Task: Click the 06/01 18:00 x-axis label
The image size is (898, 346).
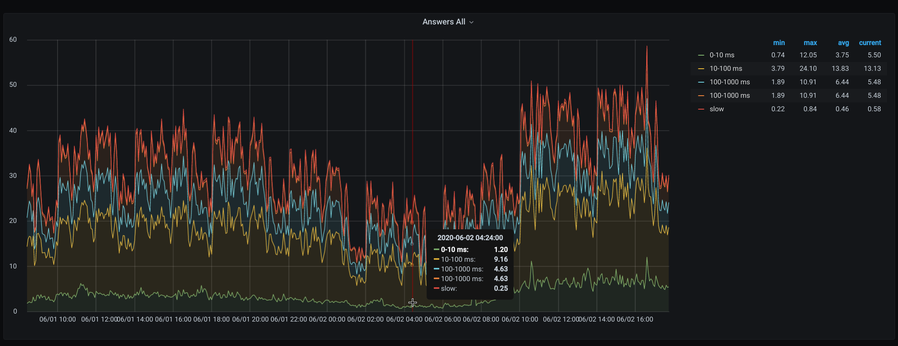Action: coord(212,319)
